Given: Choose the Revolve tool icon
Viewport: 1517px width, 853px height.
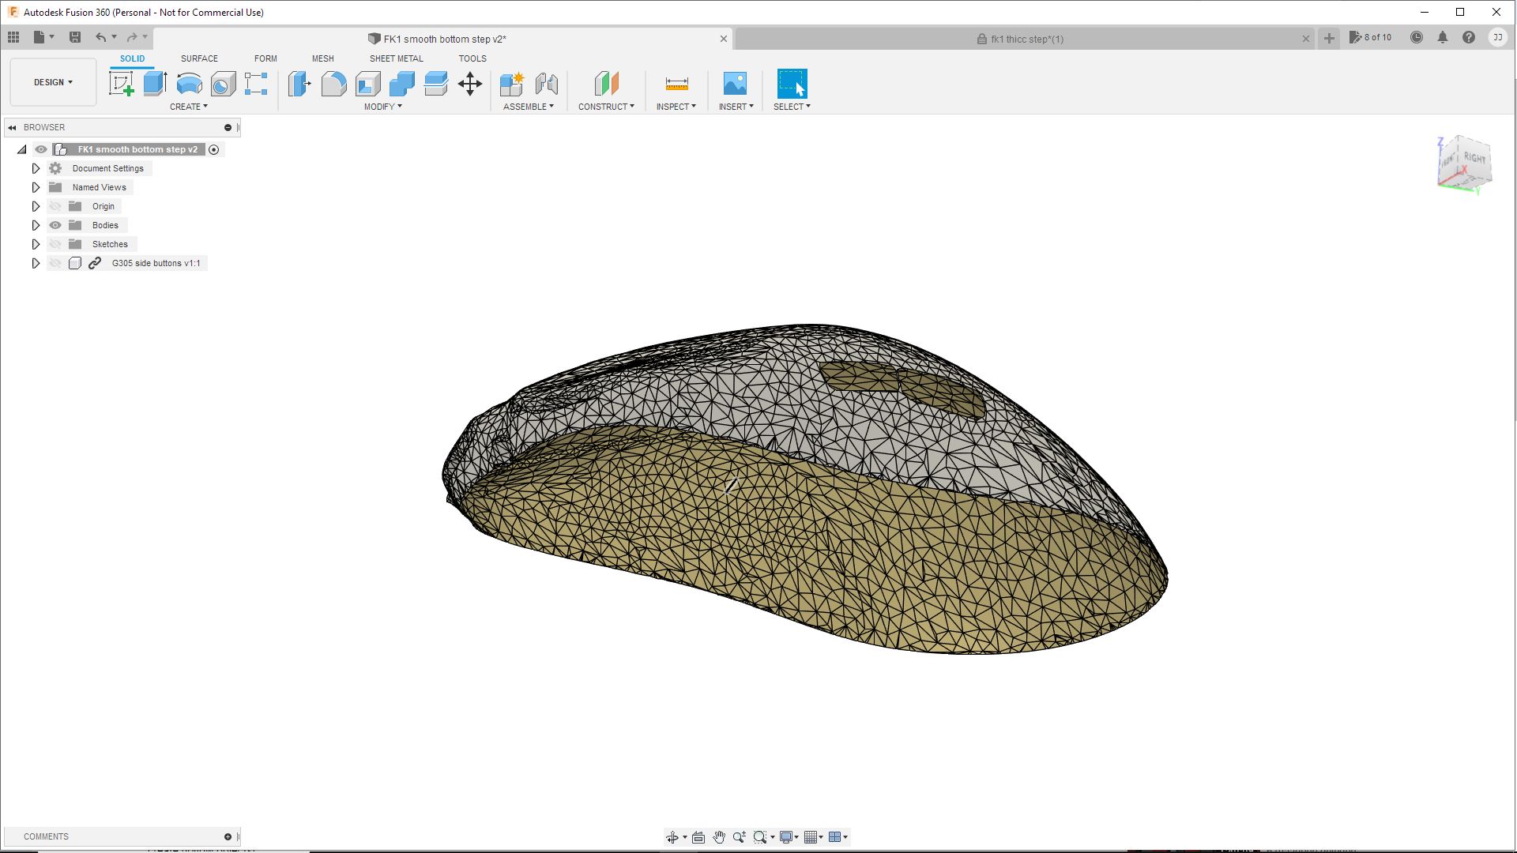Looking at the screenshot, I should (189, 83).
